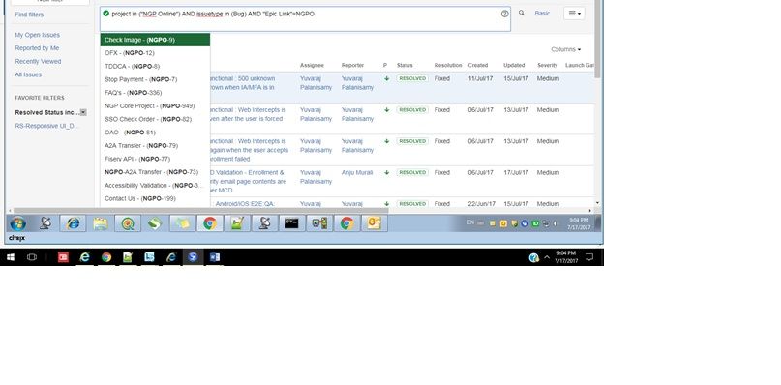781x385 pixels.
Task: Click the magnifier search icon next to query
Action: (x=522, y=13)
